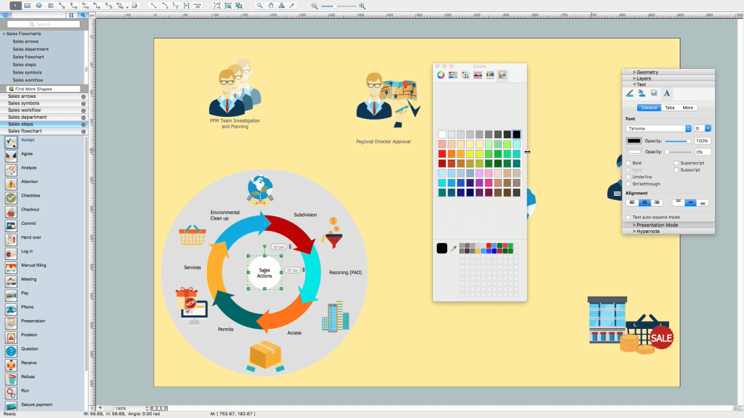Open the text 'A' settings icon
This screenshot has width=744, height=418.
[667, 93]
